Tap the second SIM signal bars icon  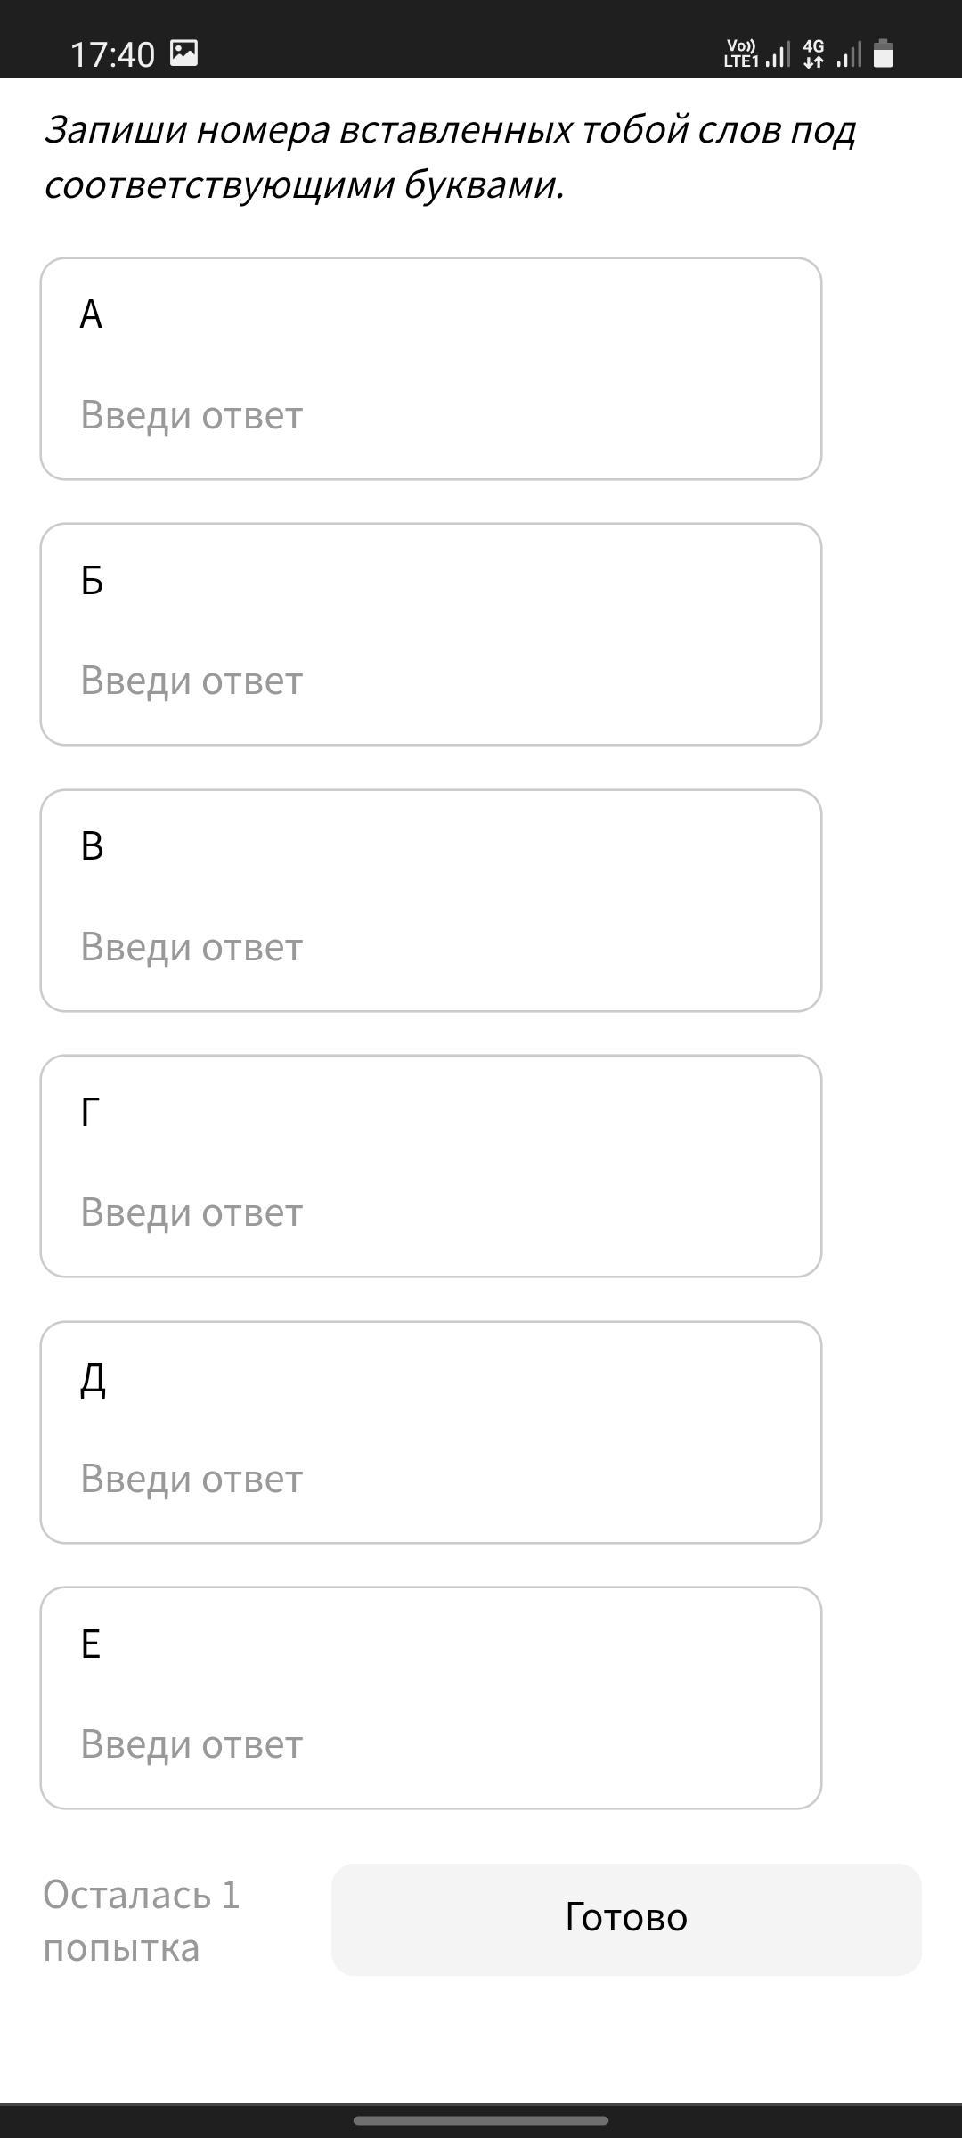pyautogui.click(x=850, y=55)
